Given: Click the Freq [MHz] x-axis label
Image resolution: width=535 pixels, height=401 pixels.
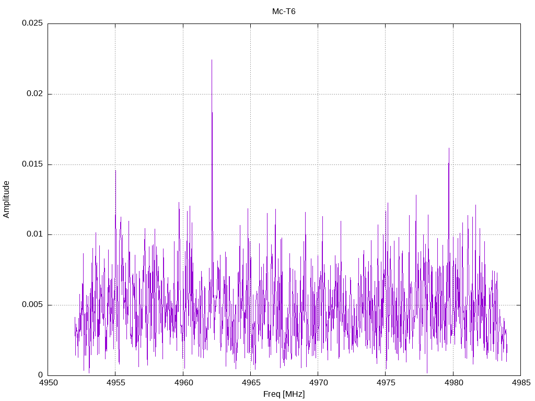Looking at the screenshot, I should point(284,394).
